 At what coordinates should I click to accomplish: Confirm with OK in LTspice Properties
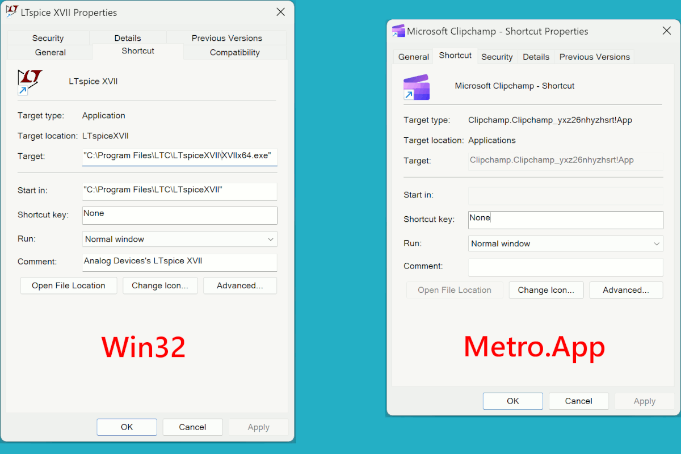(127, 427)
